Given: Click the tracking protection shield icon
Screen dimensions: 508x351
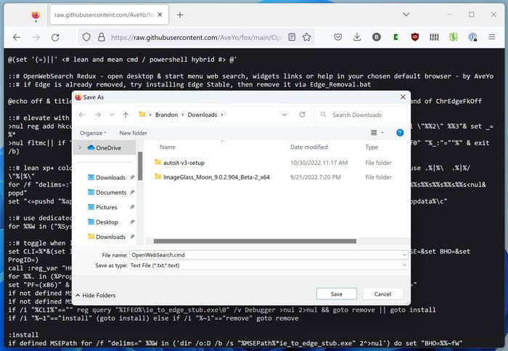Looking at the screenshot, I should [x=86, y=37].
